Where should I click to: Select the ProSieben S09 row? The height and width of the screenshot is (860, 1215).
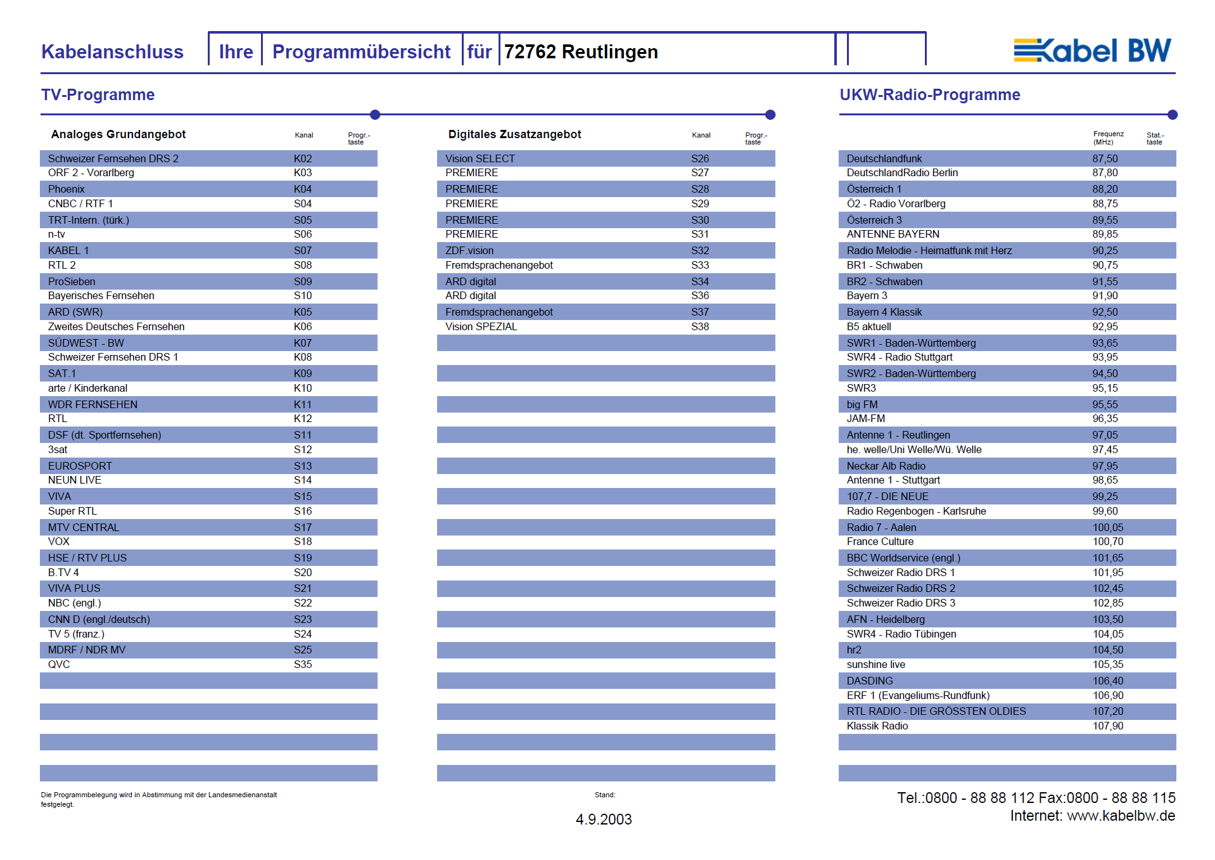point(208,281)
